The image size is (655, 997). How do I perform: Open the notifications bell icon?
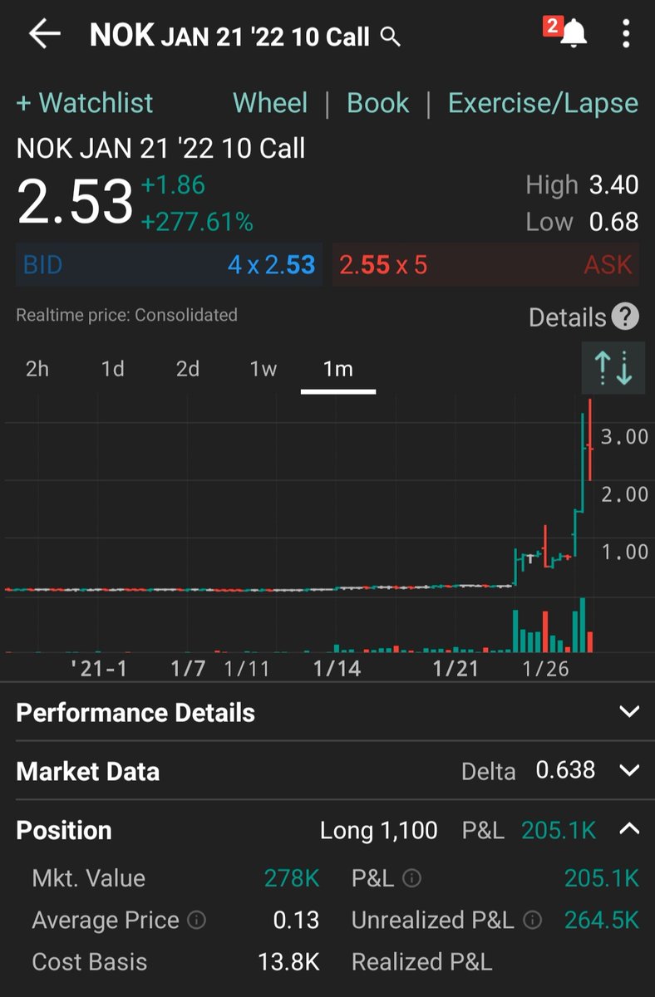[573, 34]
